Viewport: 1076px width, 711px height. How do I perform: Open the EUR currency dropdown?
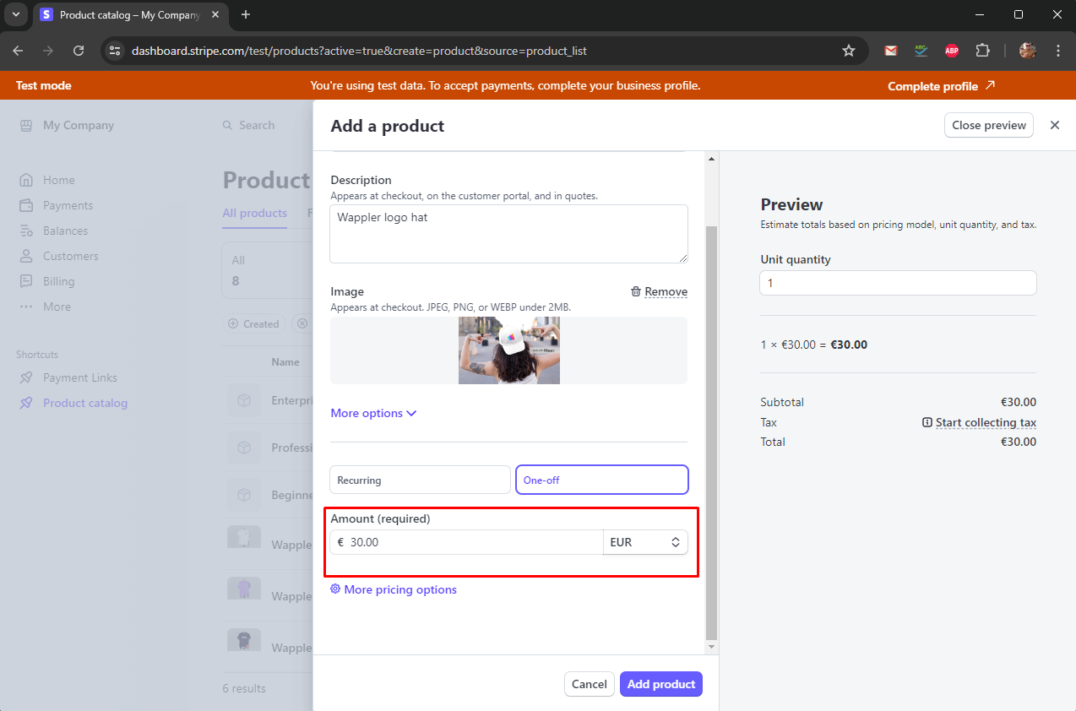click(x=645, y=542)
